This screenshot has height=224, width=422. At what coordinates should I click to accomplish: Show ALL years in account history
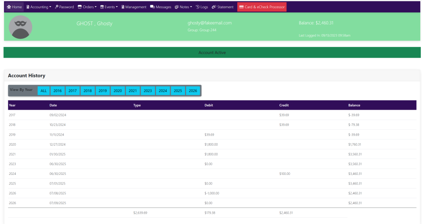[x=44, y=91]
